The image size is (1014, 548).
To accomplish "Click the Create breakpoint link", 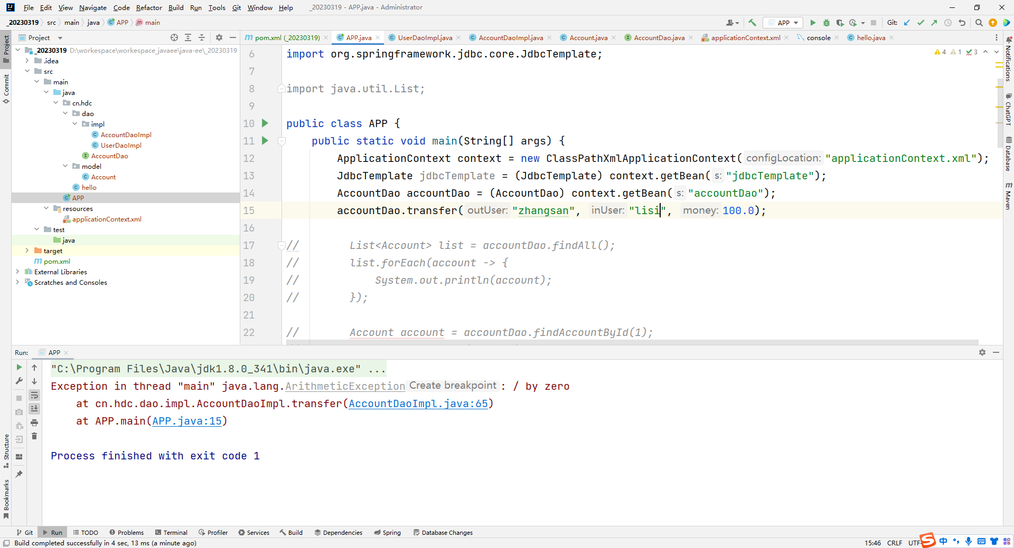I will [453, 386].
